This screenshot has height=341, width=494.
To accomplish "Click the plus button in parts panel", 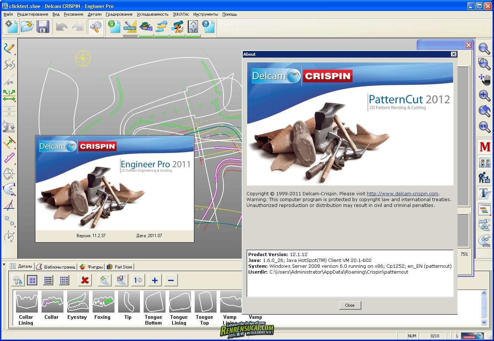I will pyautogui.click(x=155, y=280).
